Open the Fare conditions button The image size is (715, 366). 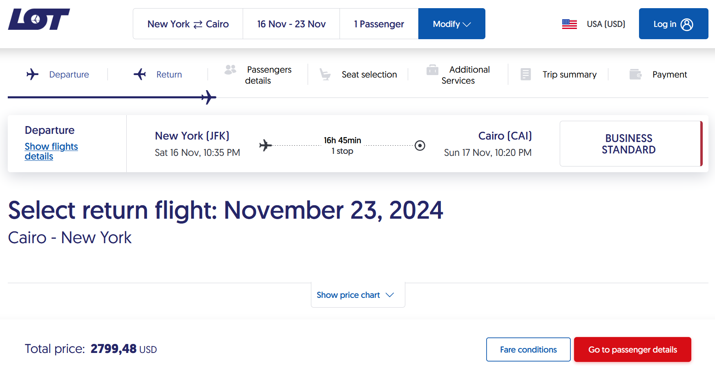click(528, 349)
